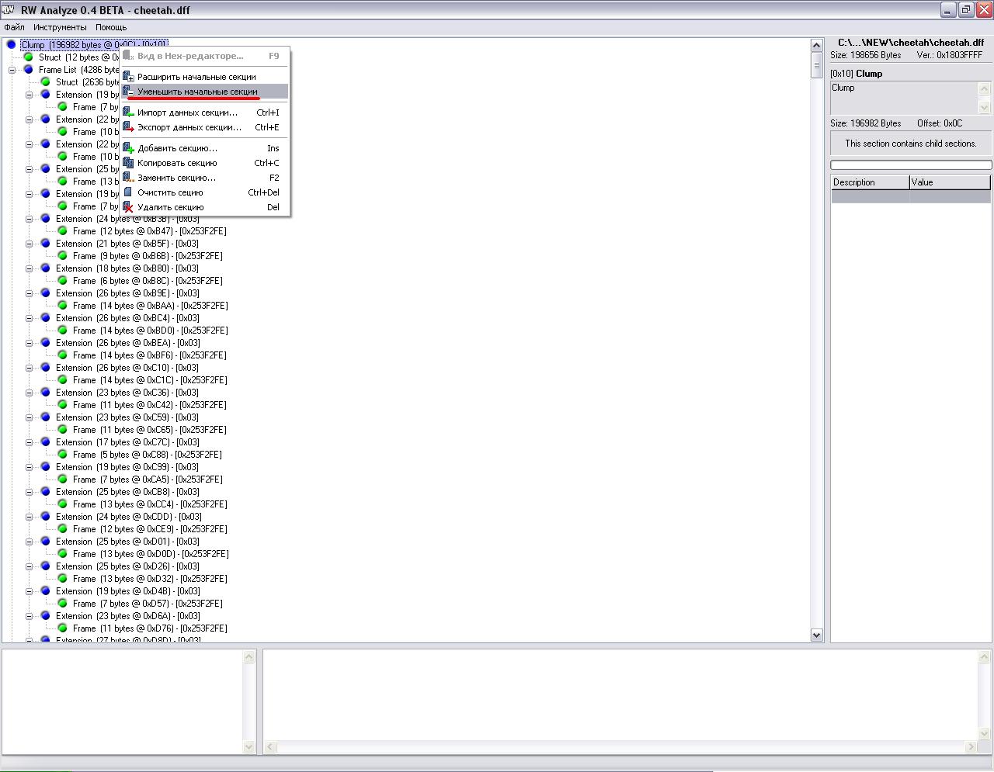
Task: Select tree row Frame (11 bytes @ 0xC42)
Action: click(150, 405)
